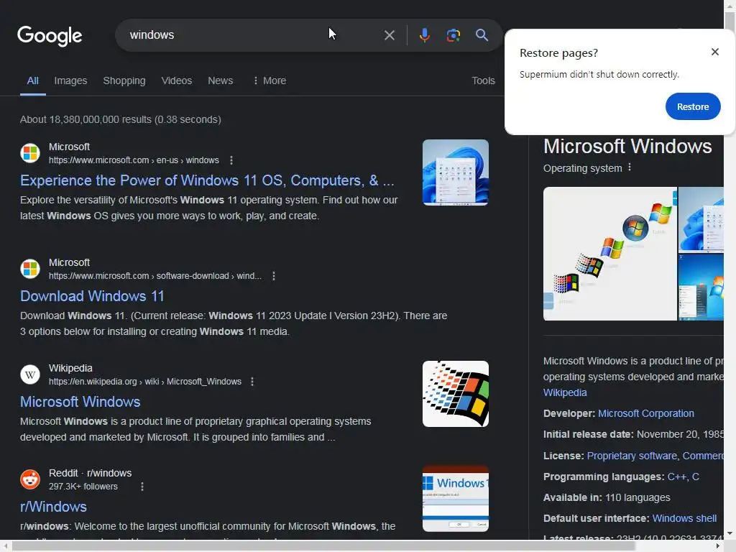Open the r/Windows Reddit link
This screenshot has width=736, height=552.
click(x=53, y=507)
